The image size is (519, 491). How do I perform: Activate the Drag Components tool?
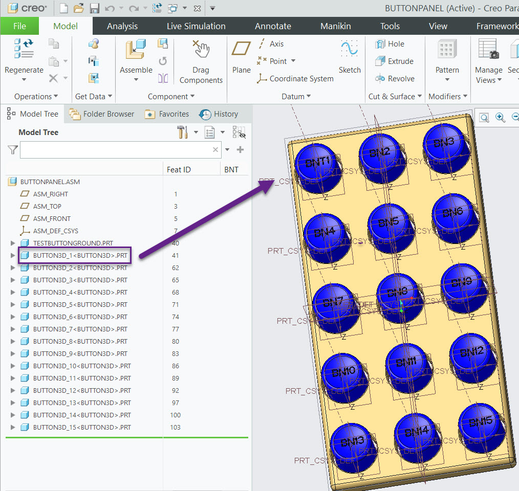(x=201, y=56)
